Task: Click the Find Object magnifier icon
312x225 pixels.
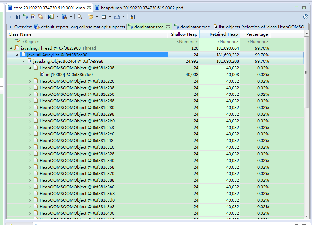Action: coord(80,17)
